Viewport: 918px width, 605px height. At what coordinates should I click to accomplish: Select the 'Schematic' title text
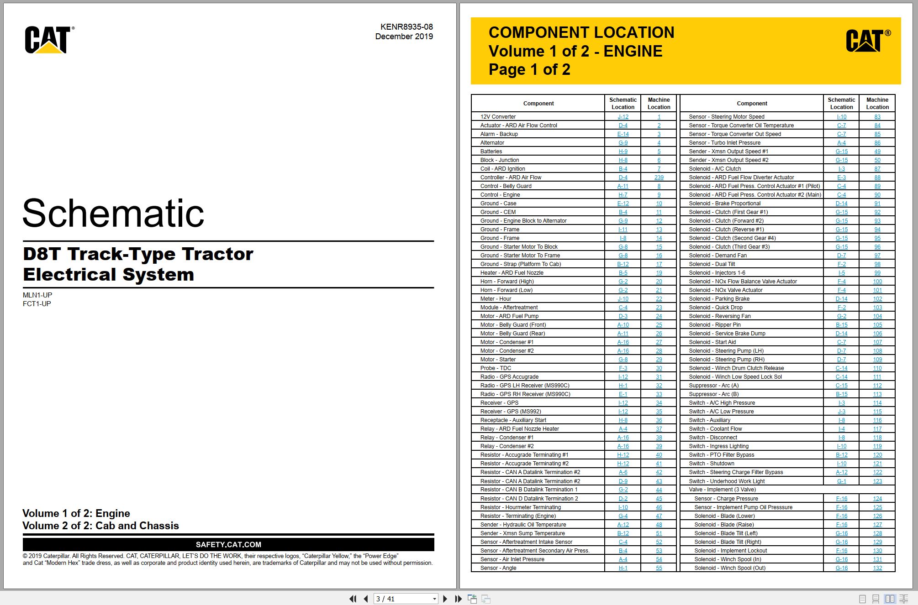coord(113,213)
